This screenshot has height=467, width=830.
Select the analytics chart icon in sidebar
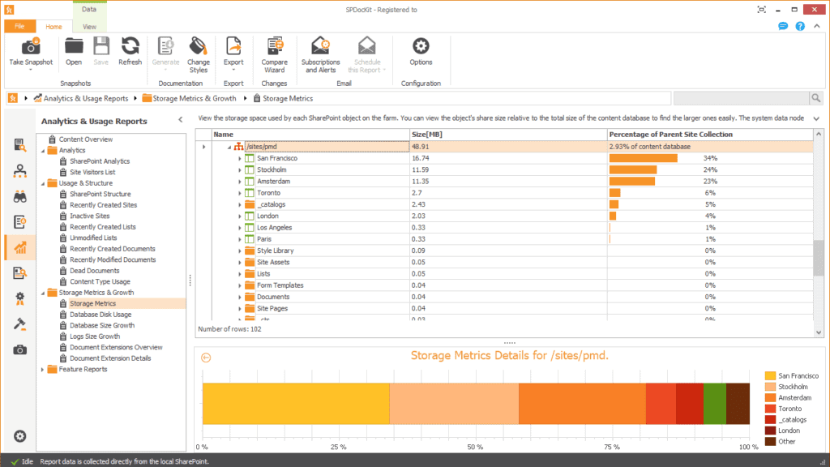pos(20,247)
